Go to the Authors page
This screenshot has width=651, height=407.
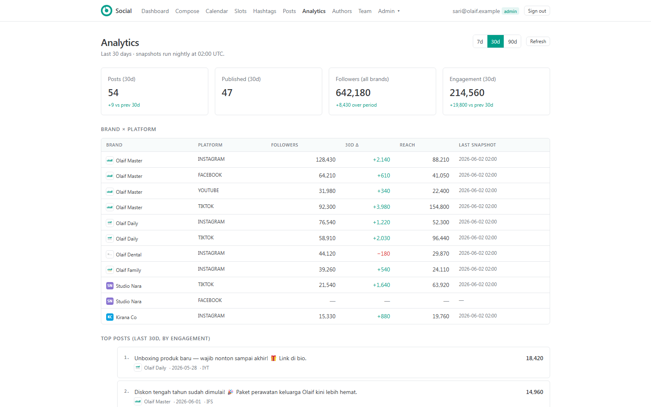(342, 11)
